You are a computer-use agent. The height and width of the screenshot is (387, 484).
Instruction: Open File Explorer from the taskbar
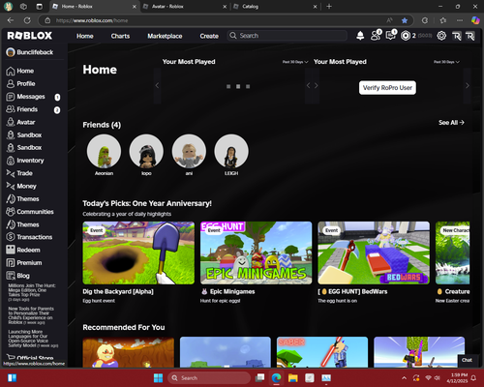[293, 378]
